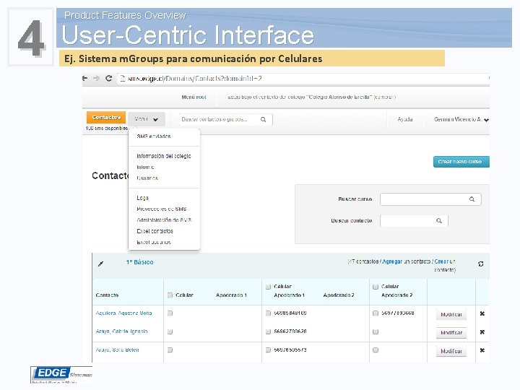Open contact Araya, Sofia Belen
The width and height of the screenshot is (520, 390).
tap(117, 350)
